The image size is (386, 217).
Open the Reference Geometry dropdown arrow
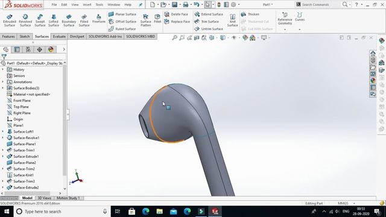[285, 30]
